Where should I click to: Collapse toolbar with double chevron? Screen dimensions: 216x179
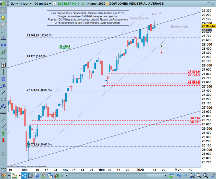click(x=62, y=176)
